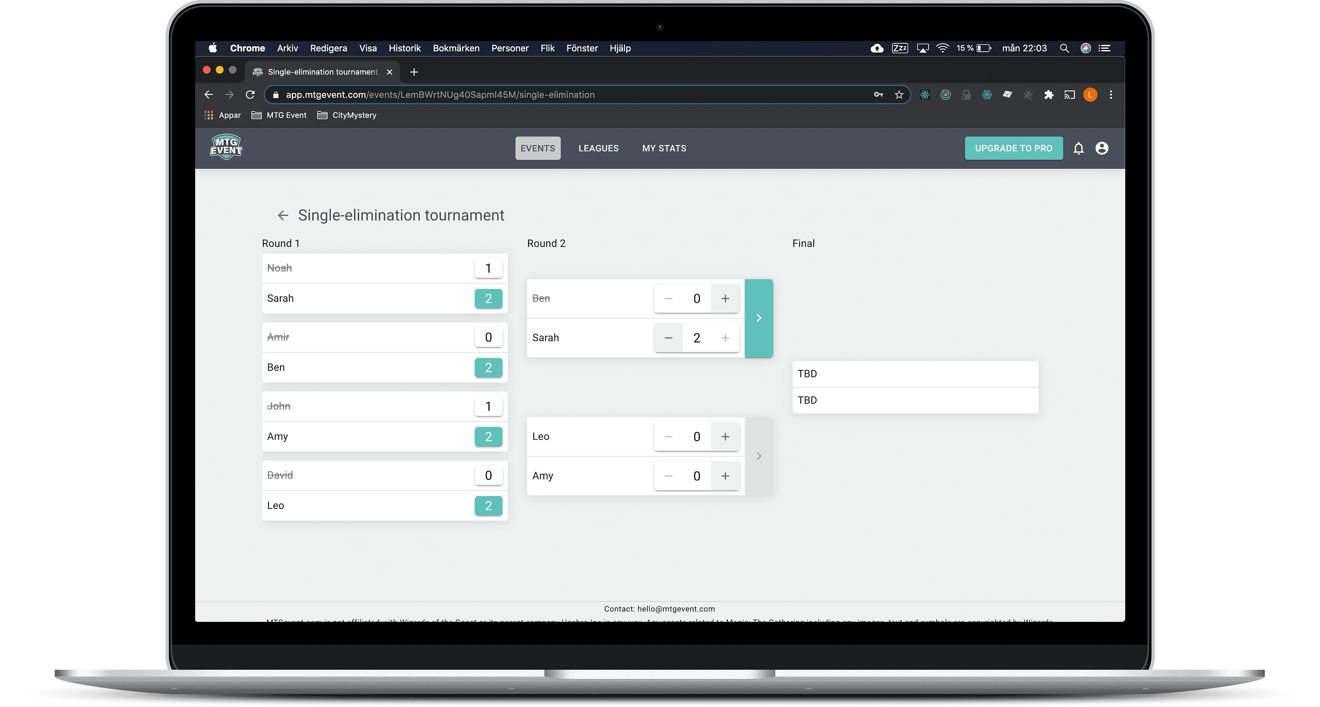Increase Ben's Round 2 score
The width and height of the screenshot is (1320, 707).
[725, 298]
